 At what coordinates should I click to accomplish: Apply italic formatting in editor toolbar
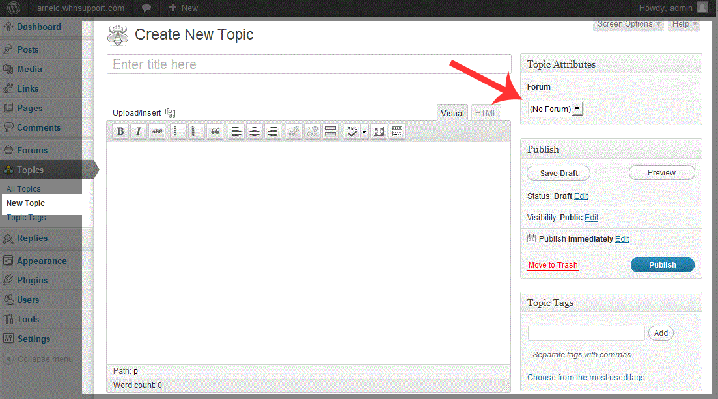pos(139,131)
